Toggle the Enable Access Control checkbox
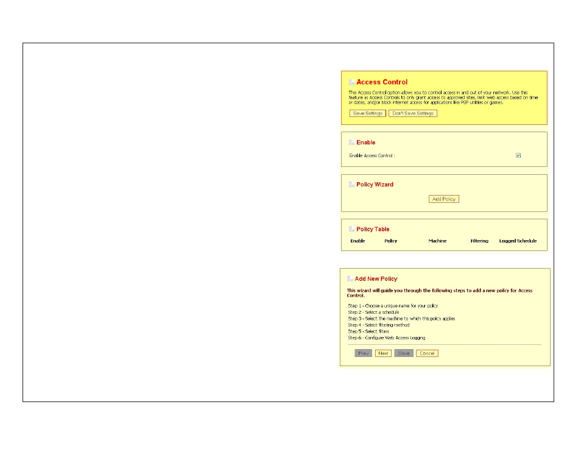 (518, 155)
